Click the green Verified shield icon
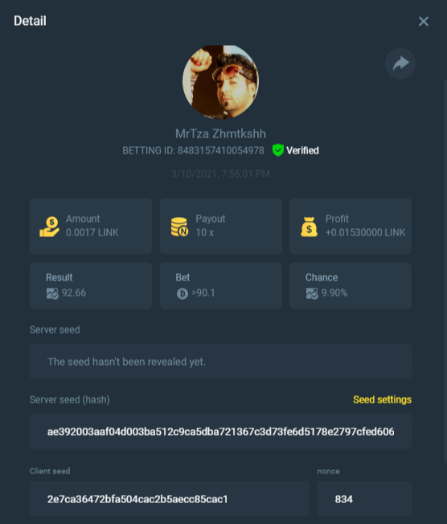 (278, 150)
